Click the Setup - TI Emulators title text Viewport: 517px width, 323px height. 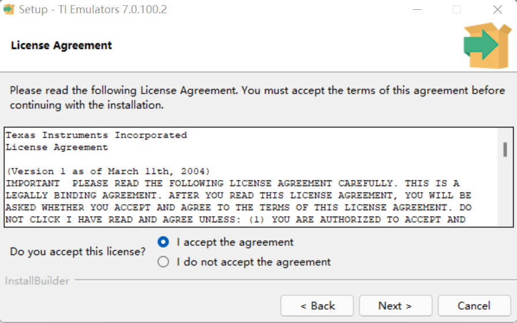(x=93, y=10)
